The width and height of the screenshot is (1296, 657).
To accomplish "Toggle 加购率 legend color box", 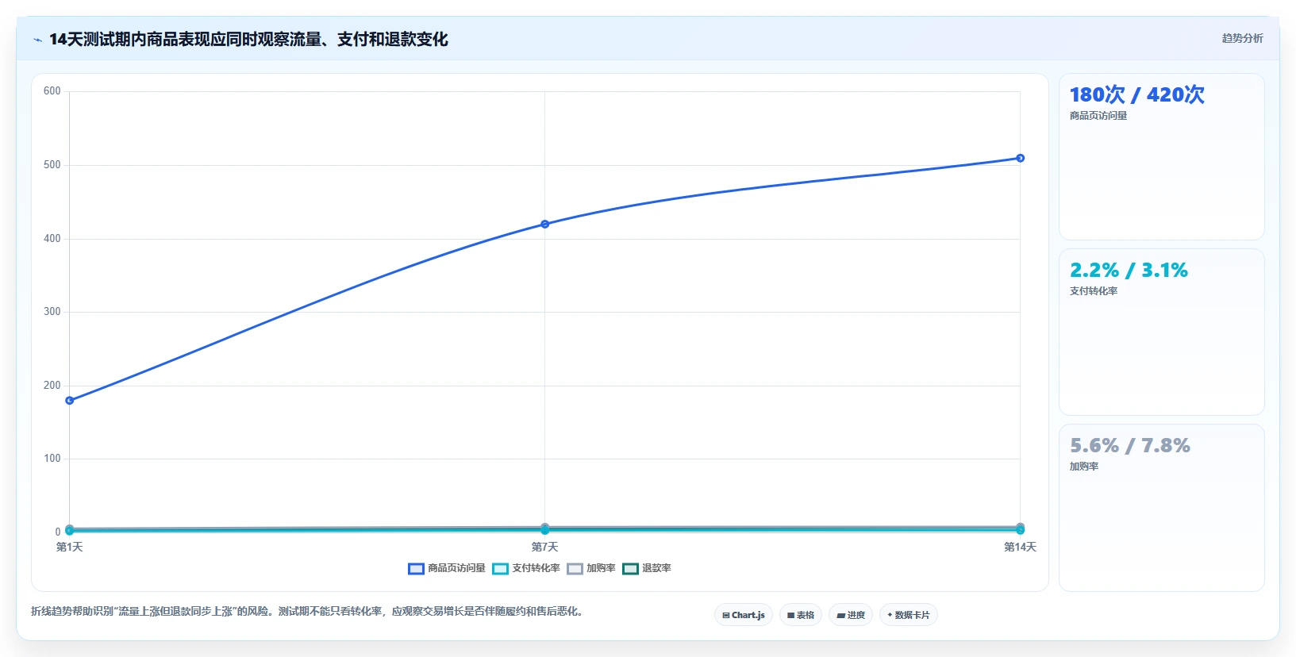I will pos(575,569).
